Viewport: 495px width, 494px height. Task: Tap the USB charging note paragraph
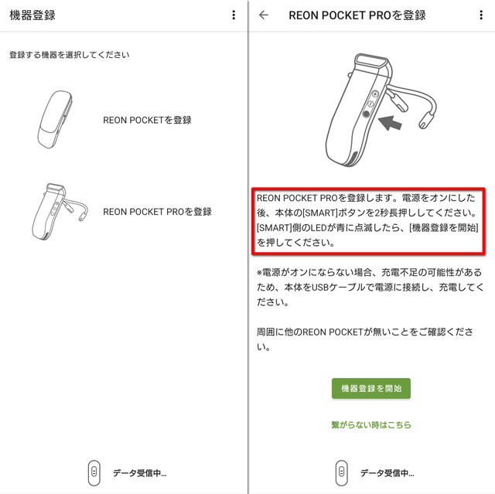370,287
